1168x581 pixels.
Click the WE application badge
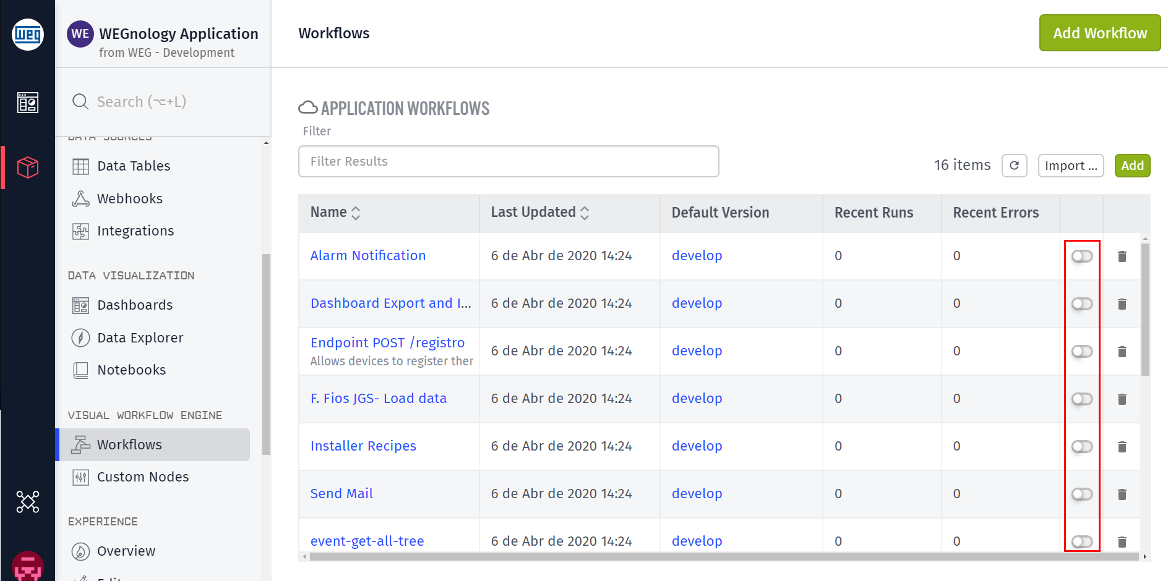click(80, 34)
